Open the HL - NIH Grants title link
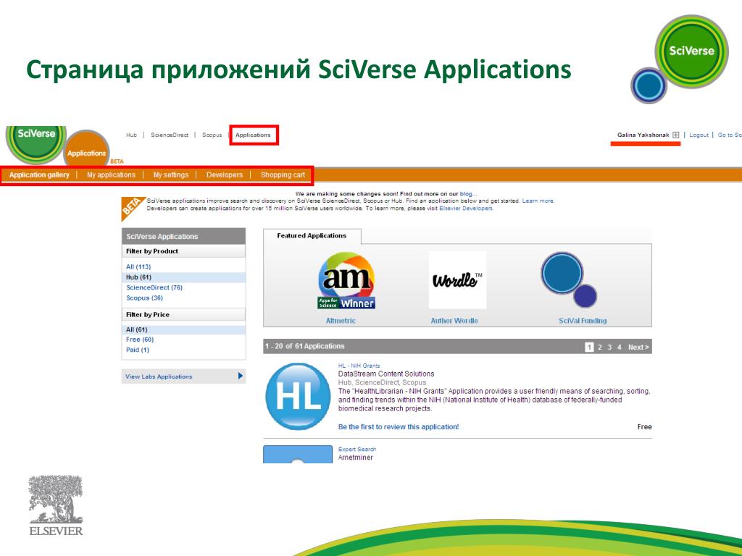 359,366
